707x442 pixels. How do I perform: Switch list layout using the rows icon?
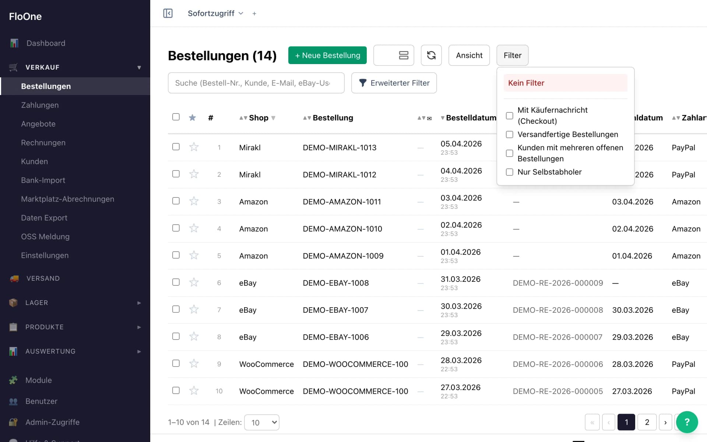coord(404,55)
